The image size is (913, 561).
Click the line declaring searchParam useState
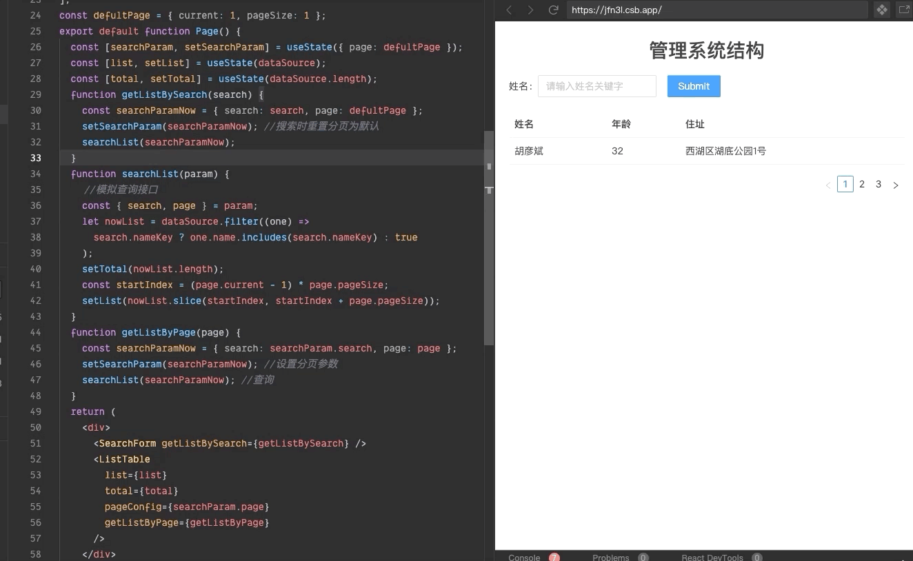[x=267, y=47]
